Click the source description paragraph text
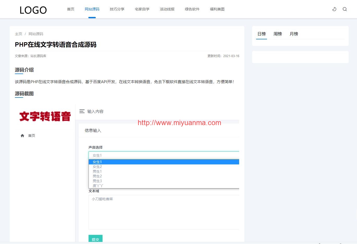This screenshot has height=244, width=357. pos(125,82)
